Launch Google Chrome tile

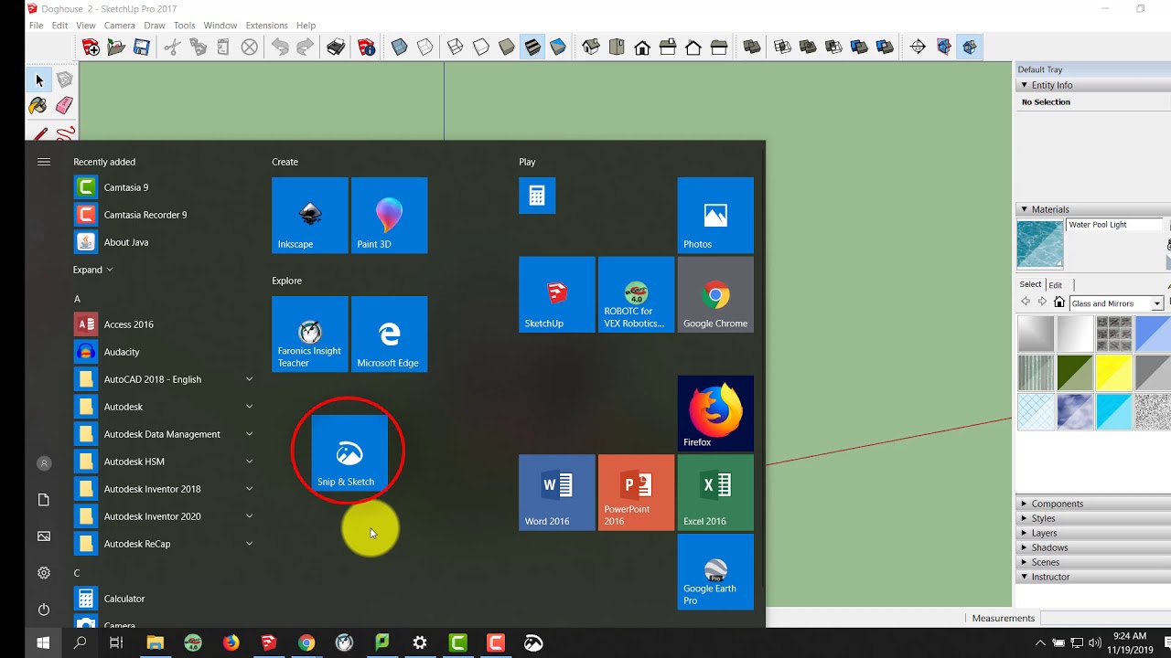pos(715,294)
